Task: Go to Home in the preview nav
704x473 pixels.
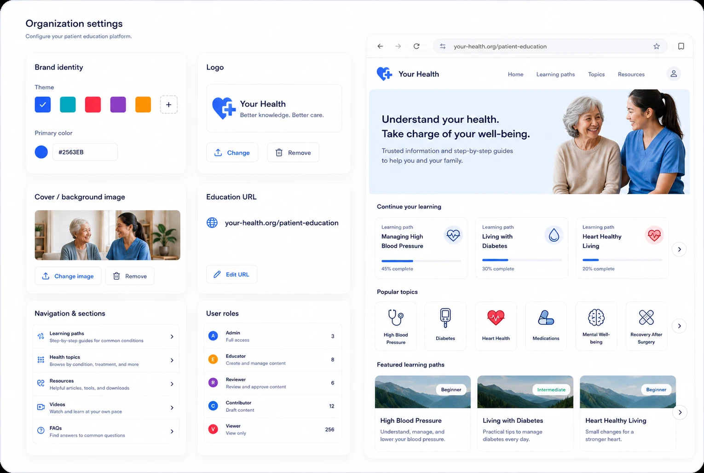Action: 515,74
